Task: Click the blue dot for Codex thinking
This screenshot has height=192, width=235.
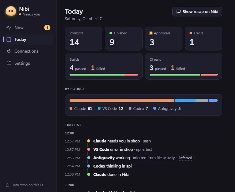Action: coord(89,166)
